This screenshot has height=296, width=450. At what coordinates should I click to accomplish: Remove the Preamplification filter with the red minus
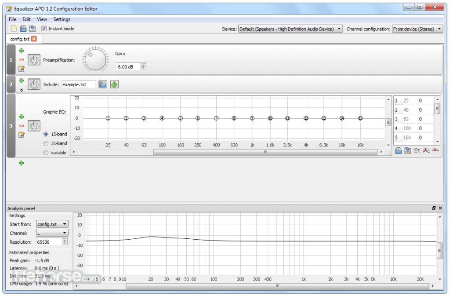tap(21, 58)
